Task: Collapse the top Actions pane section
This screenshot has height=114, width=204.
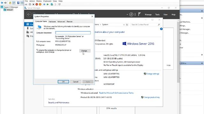Action: tap(202, 11)
